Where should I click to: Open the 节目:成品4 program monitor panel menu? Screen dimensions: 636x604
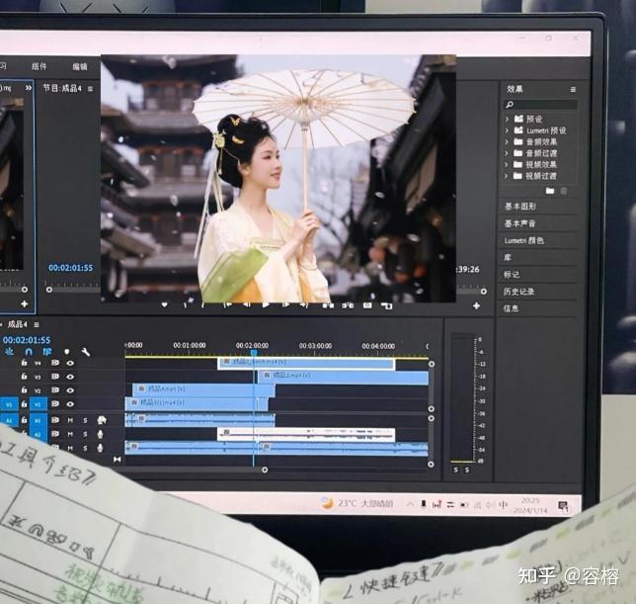90,89
